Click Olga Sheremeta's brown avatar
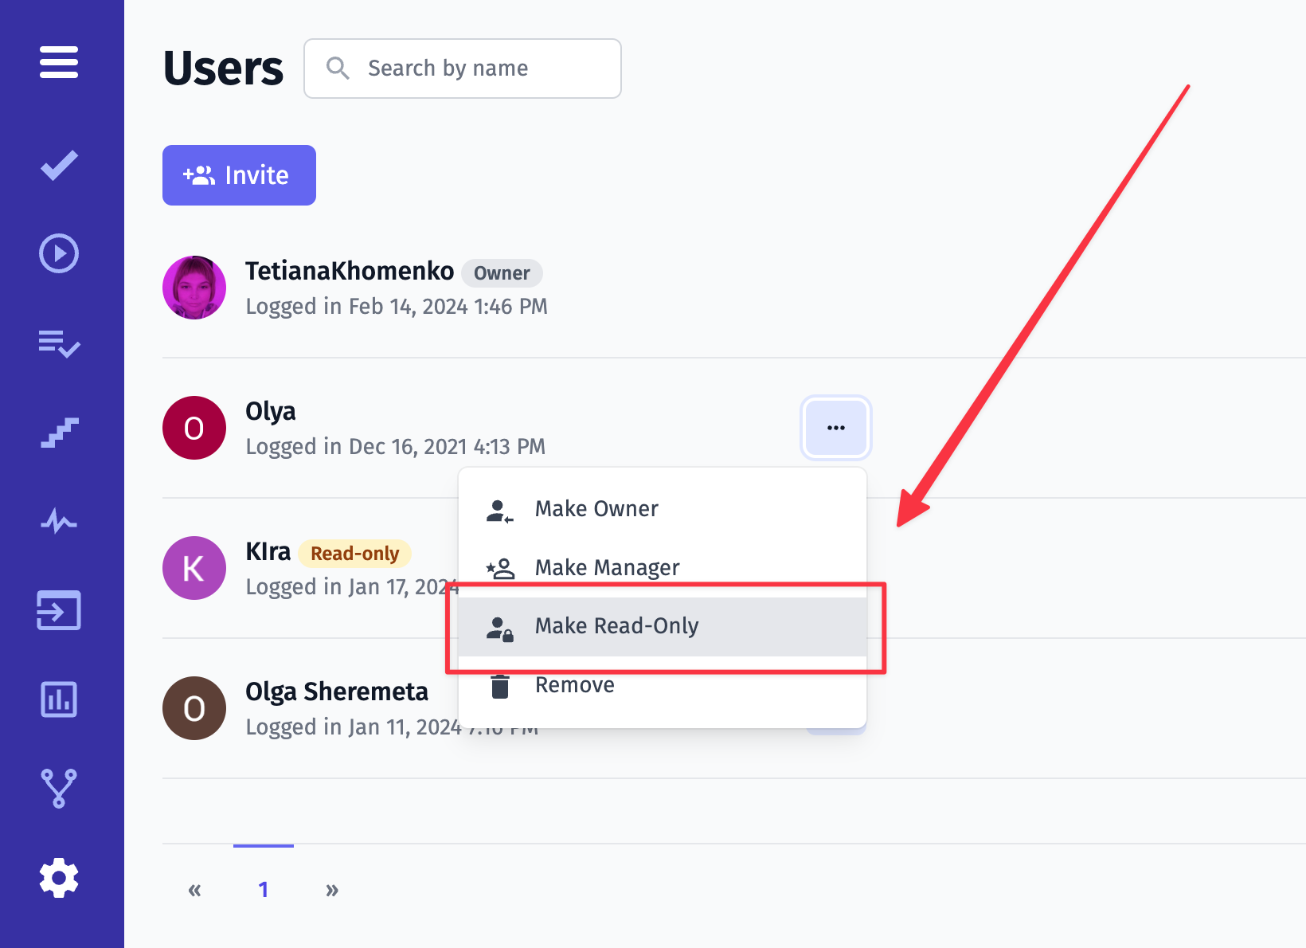 pos(194,708)
